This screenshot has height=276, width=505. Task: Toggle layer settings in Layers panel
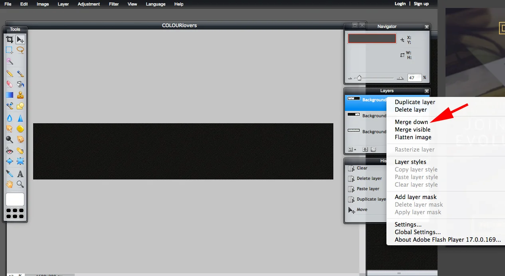pos(351,150)
